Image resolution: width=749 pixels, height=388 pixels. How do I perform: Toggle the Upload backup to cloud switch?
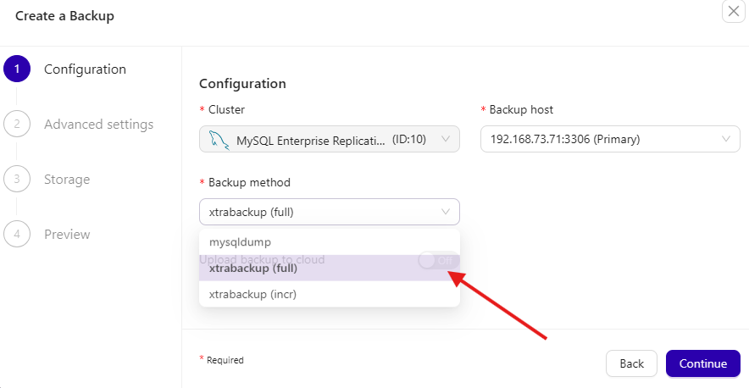438,260
